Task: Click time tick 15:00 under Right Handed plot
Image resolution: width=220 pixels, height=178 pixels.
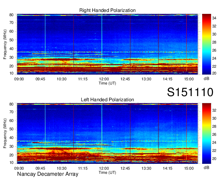Action: 189,79
